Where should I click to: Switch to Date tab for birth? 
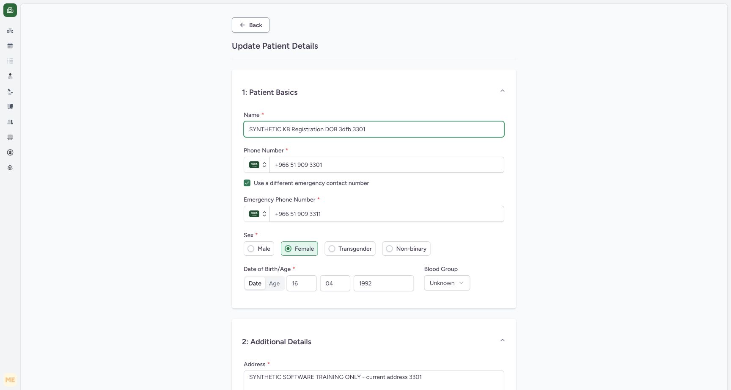pos(255,283)
